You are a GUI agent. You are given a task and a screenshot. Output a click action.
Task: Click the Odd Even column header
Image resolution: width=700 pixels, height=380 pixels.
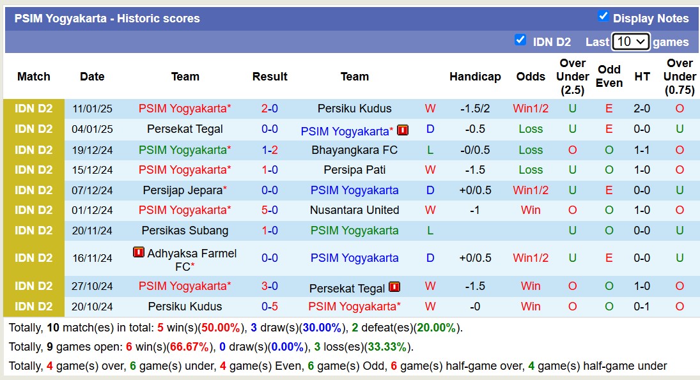tap(609, 77)
